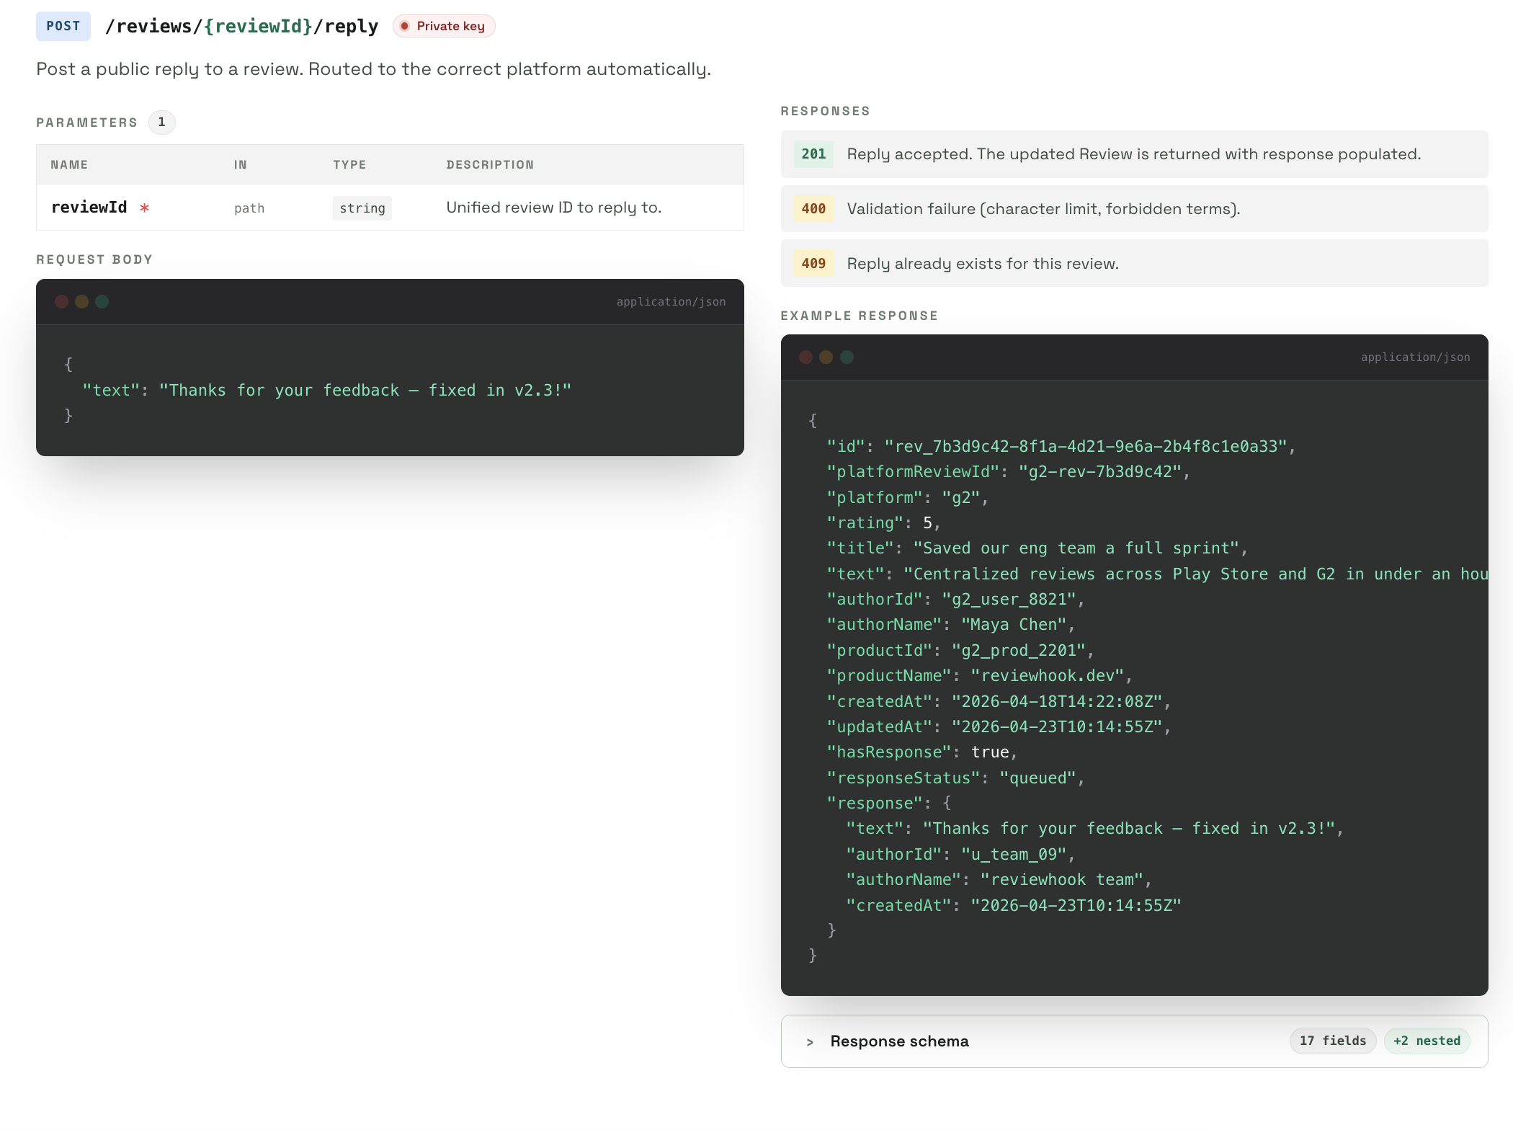This screenshot has width=1513, height=1130.
Task: Click the nested "text": "Thanks for your feedback" response line
Action: (x=1095, y=828)
